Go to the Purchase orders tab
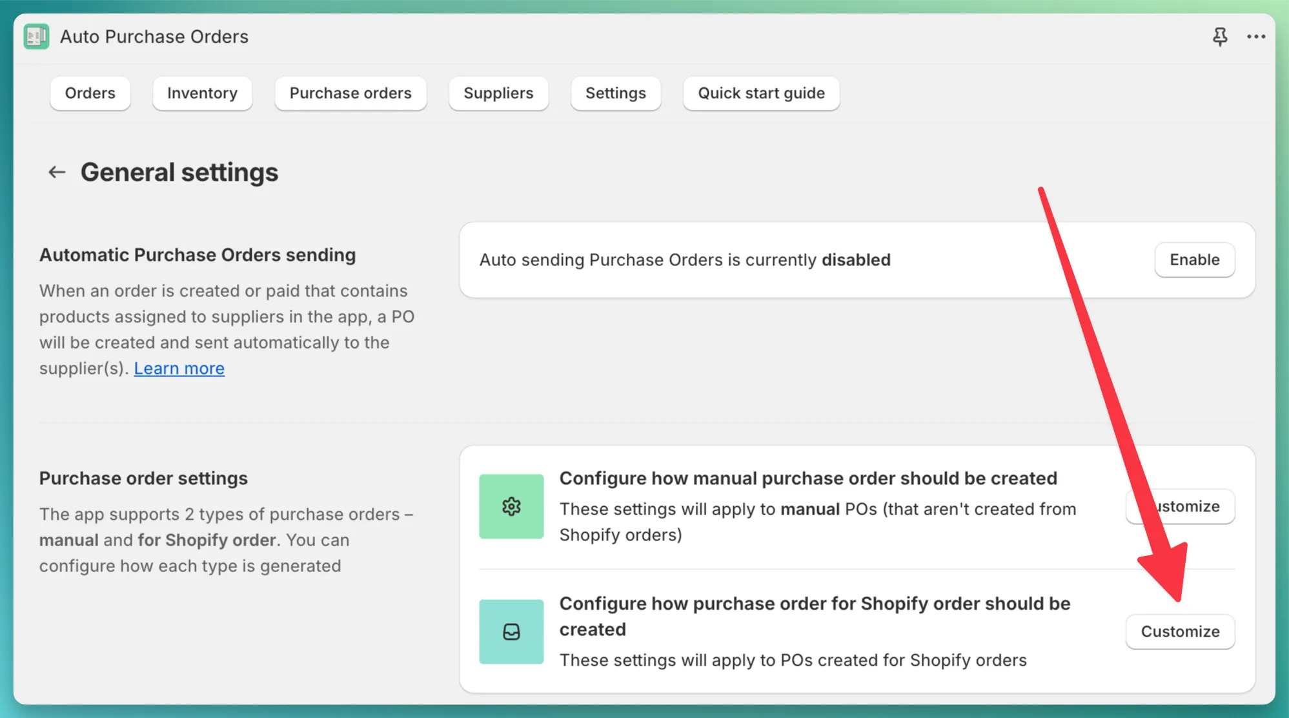This screenshot has width=1289, height=718. click(x=350, y=93)
